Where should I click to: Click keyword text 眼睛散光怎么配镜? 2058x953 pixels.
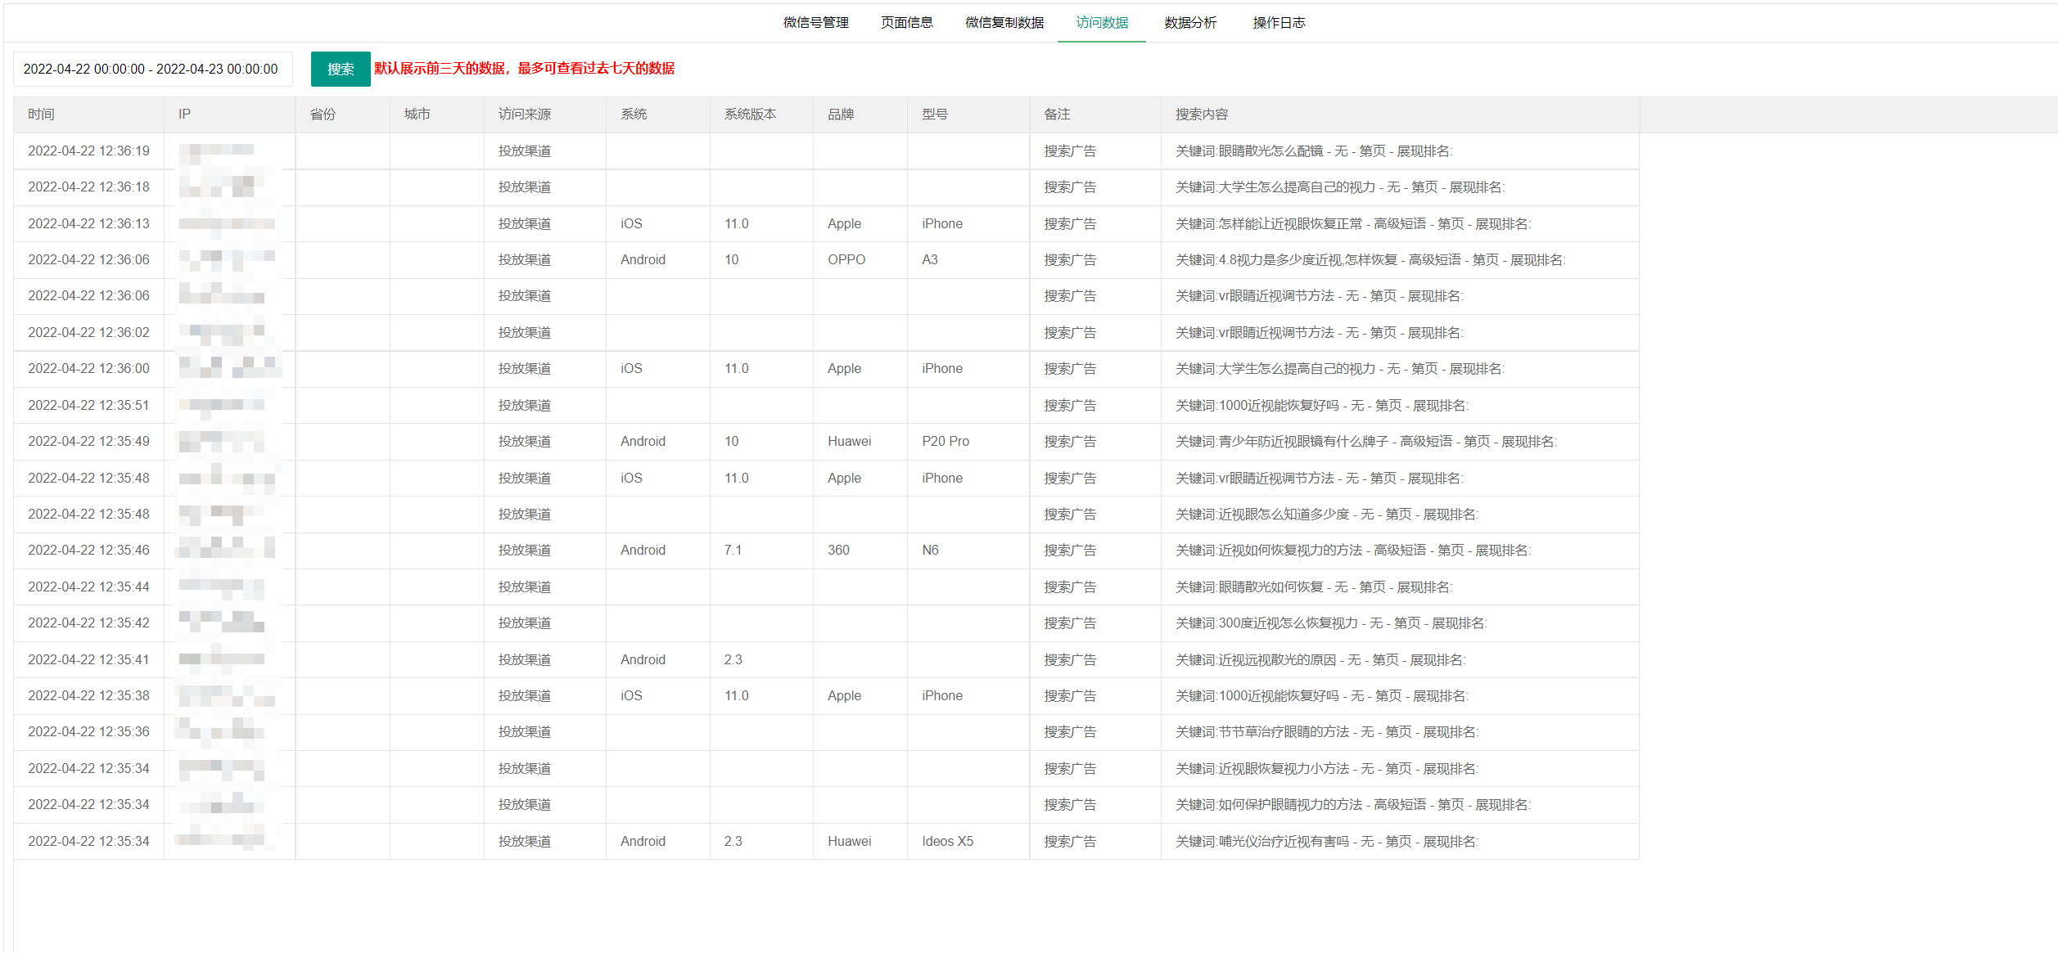pos(1270,151)
